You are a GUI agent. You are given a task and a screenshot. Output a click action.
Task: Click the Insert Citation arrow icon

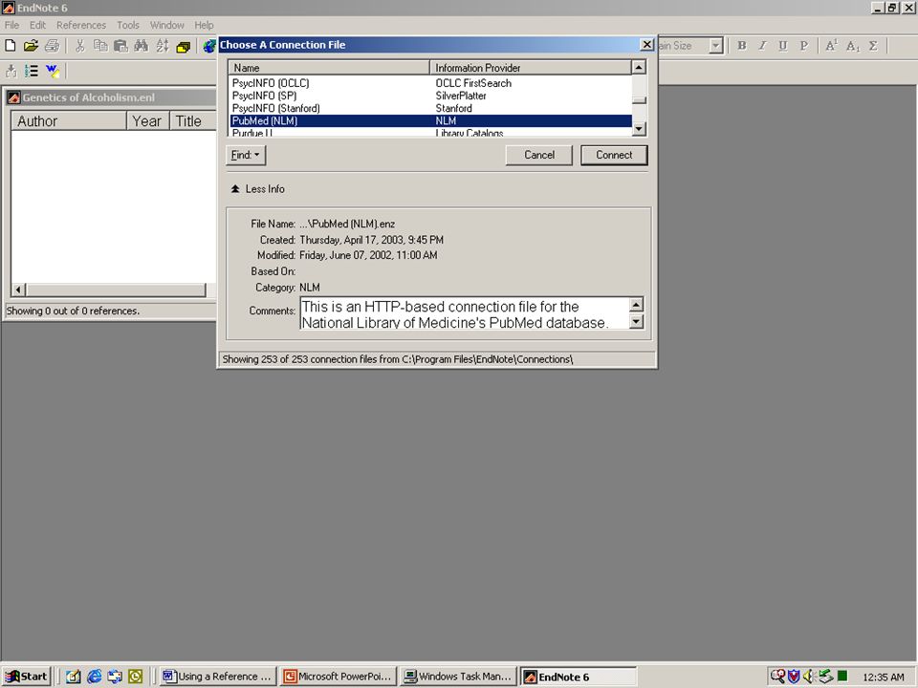point(11,72)
